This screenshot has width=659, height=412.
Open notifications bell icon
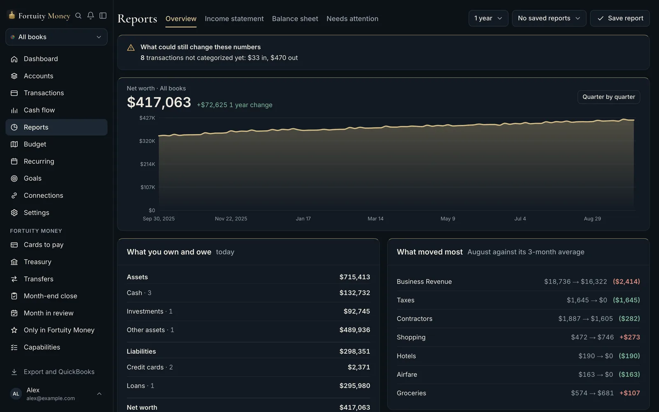(91, 16)
